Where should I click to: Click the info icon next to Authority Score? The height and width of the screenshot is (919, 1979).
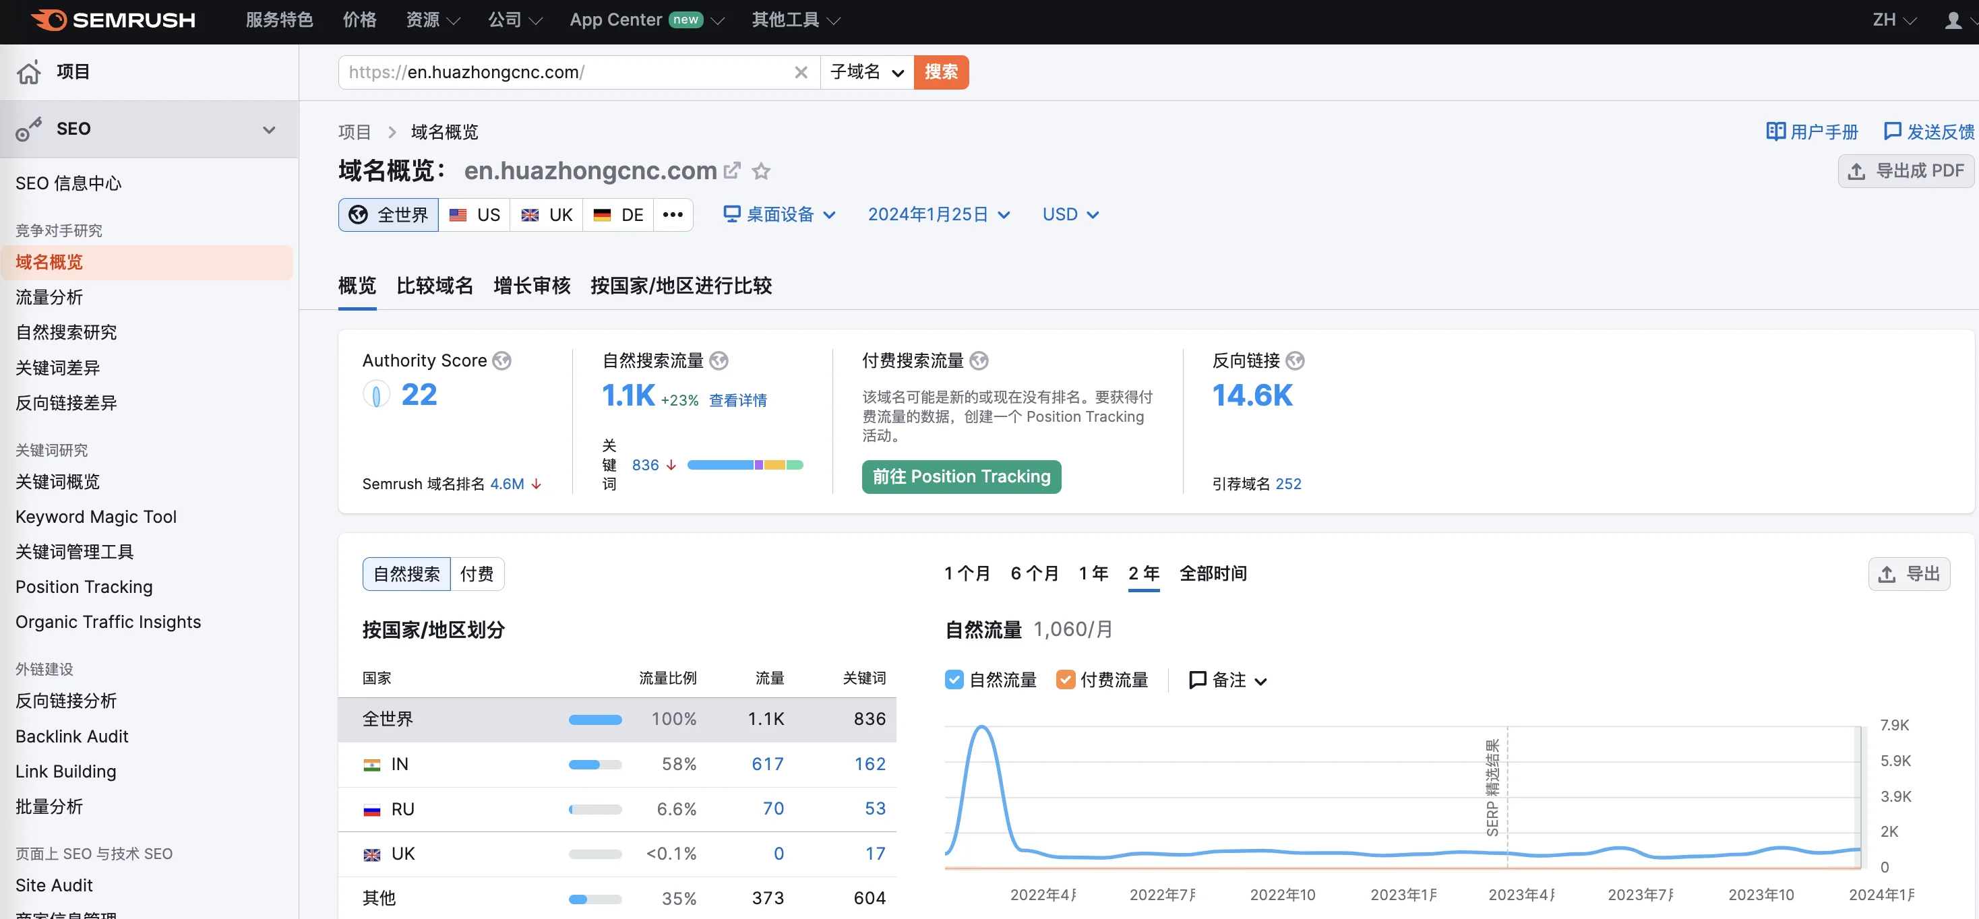tap(501, 361)
